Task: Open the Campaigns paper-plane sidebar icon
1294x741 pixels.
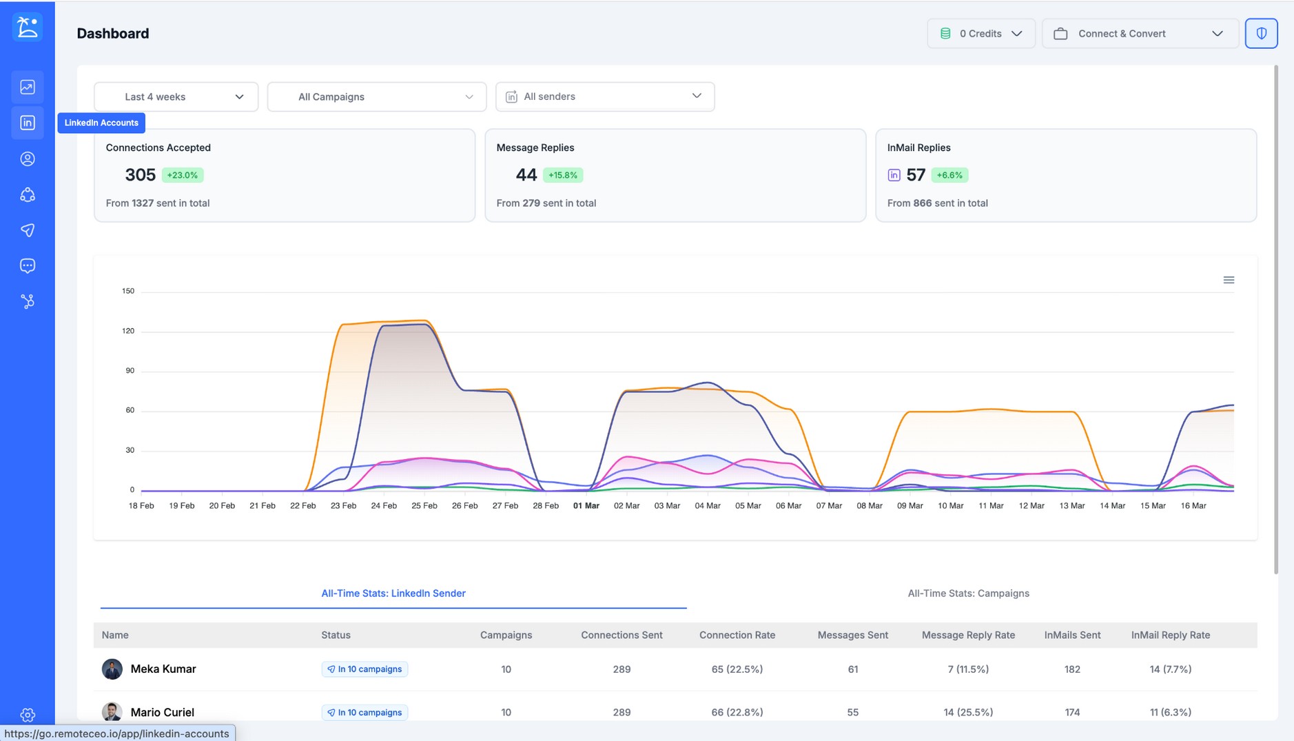Action: (x=28, y=230)
